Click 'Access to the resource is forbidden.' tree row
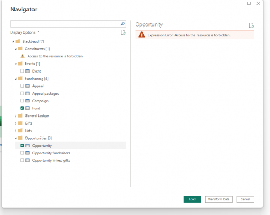This screenshot has width=270, height=215. coord(55,56)
